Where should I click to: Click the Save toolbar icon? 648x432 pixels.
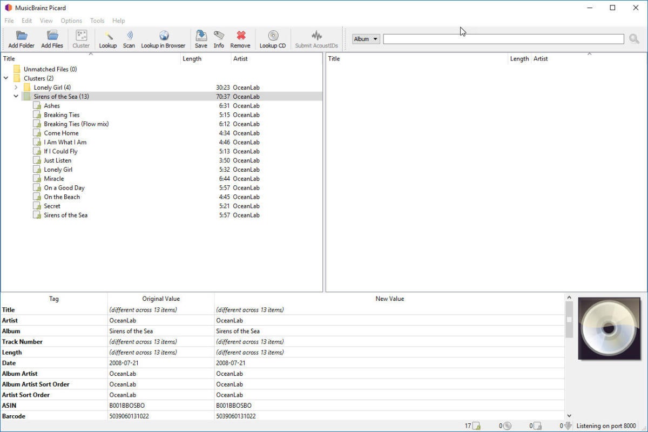[201, 36]
